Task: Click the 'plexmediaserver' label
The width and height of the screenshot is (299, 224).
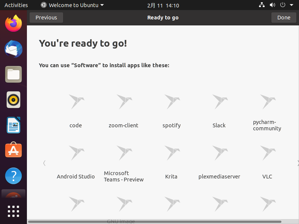Action: pyautogui.click(x=219, y=177)
